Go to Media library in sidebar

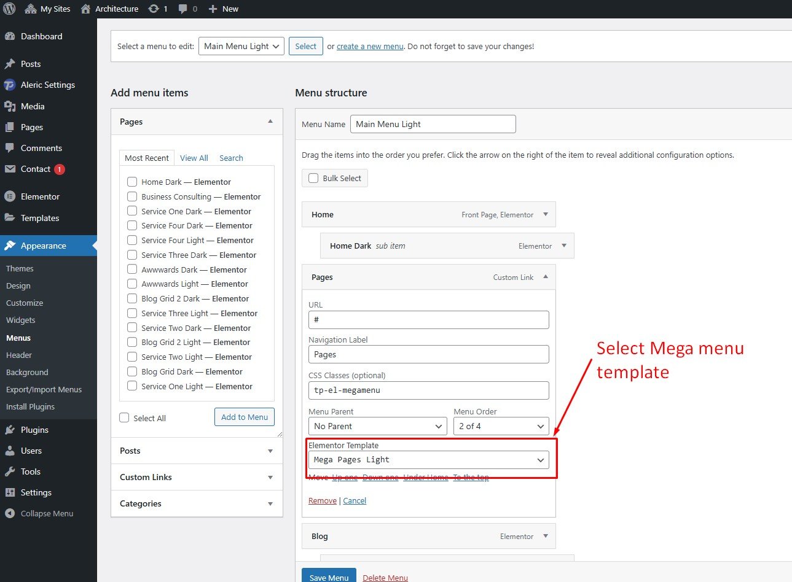[x=33, y=106]
